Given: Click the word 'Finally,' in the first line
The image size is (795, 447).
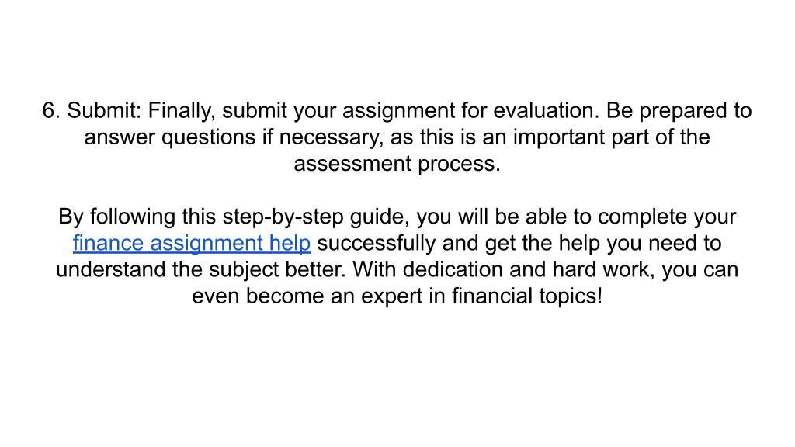Looking at the screenshot, I should click(182, 110).
